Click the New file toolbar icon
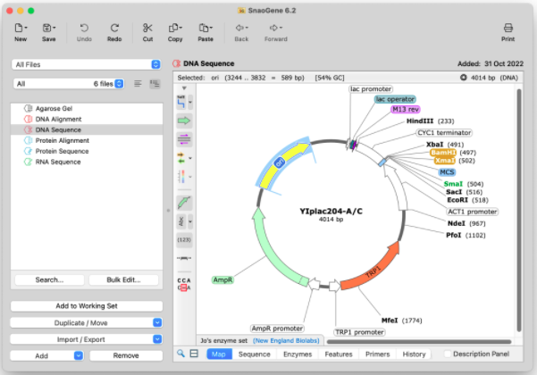Screen dimensions: 537x375 [x=21, y=28]
